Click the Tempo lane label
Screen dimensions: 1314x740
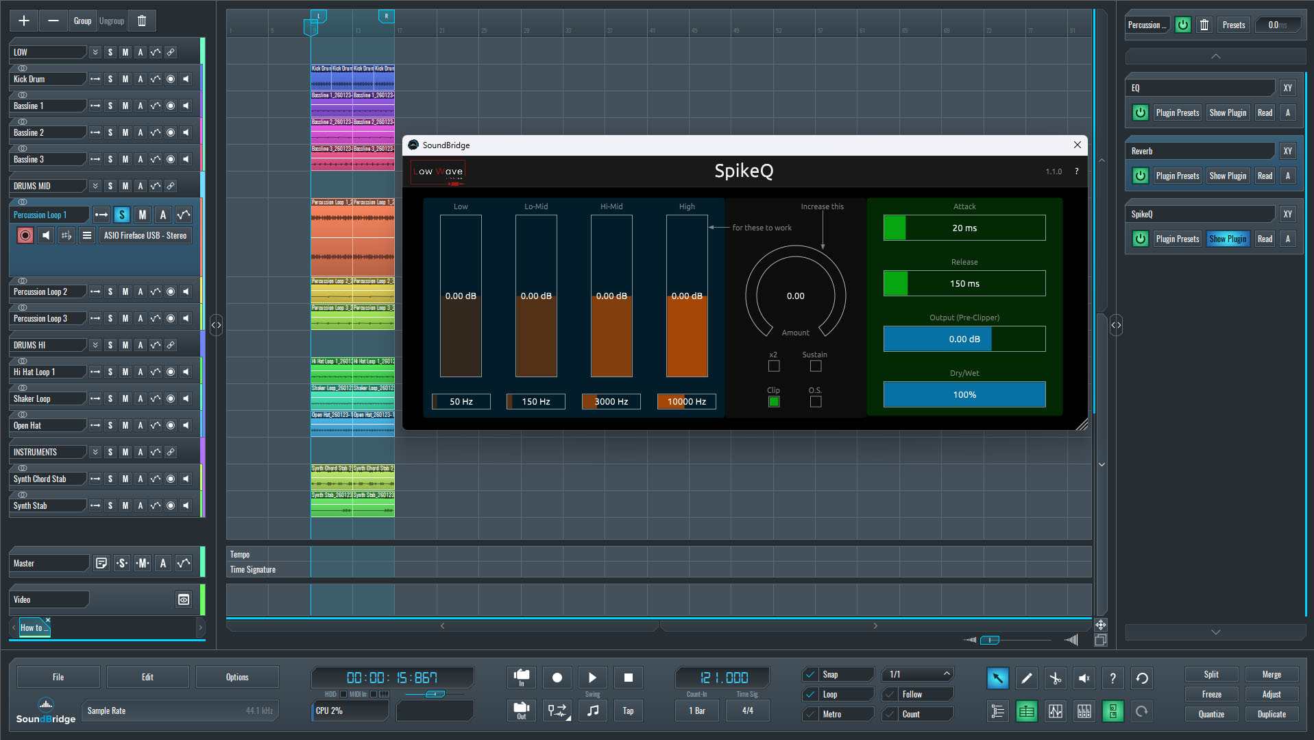(240, 554)
